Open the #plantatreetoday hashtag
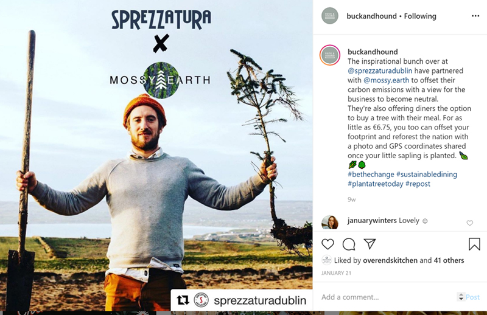 [375, 184]
